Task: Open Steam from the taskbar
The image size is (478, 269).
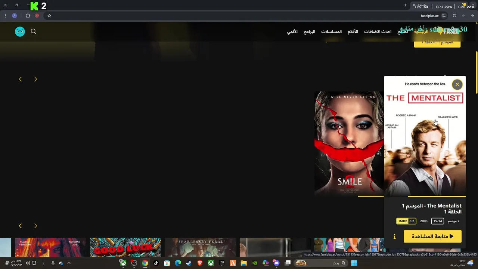Action: click(189, 263)
